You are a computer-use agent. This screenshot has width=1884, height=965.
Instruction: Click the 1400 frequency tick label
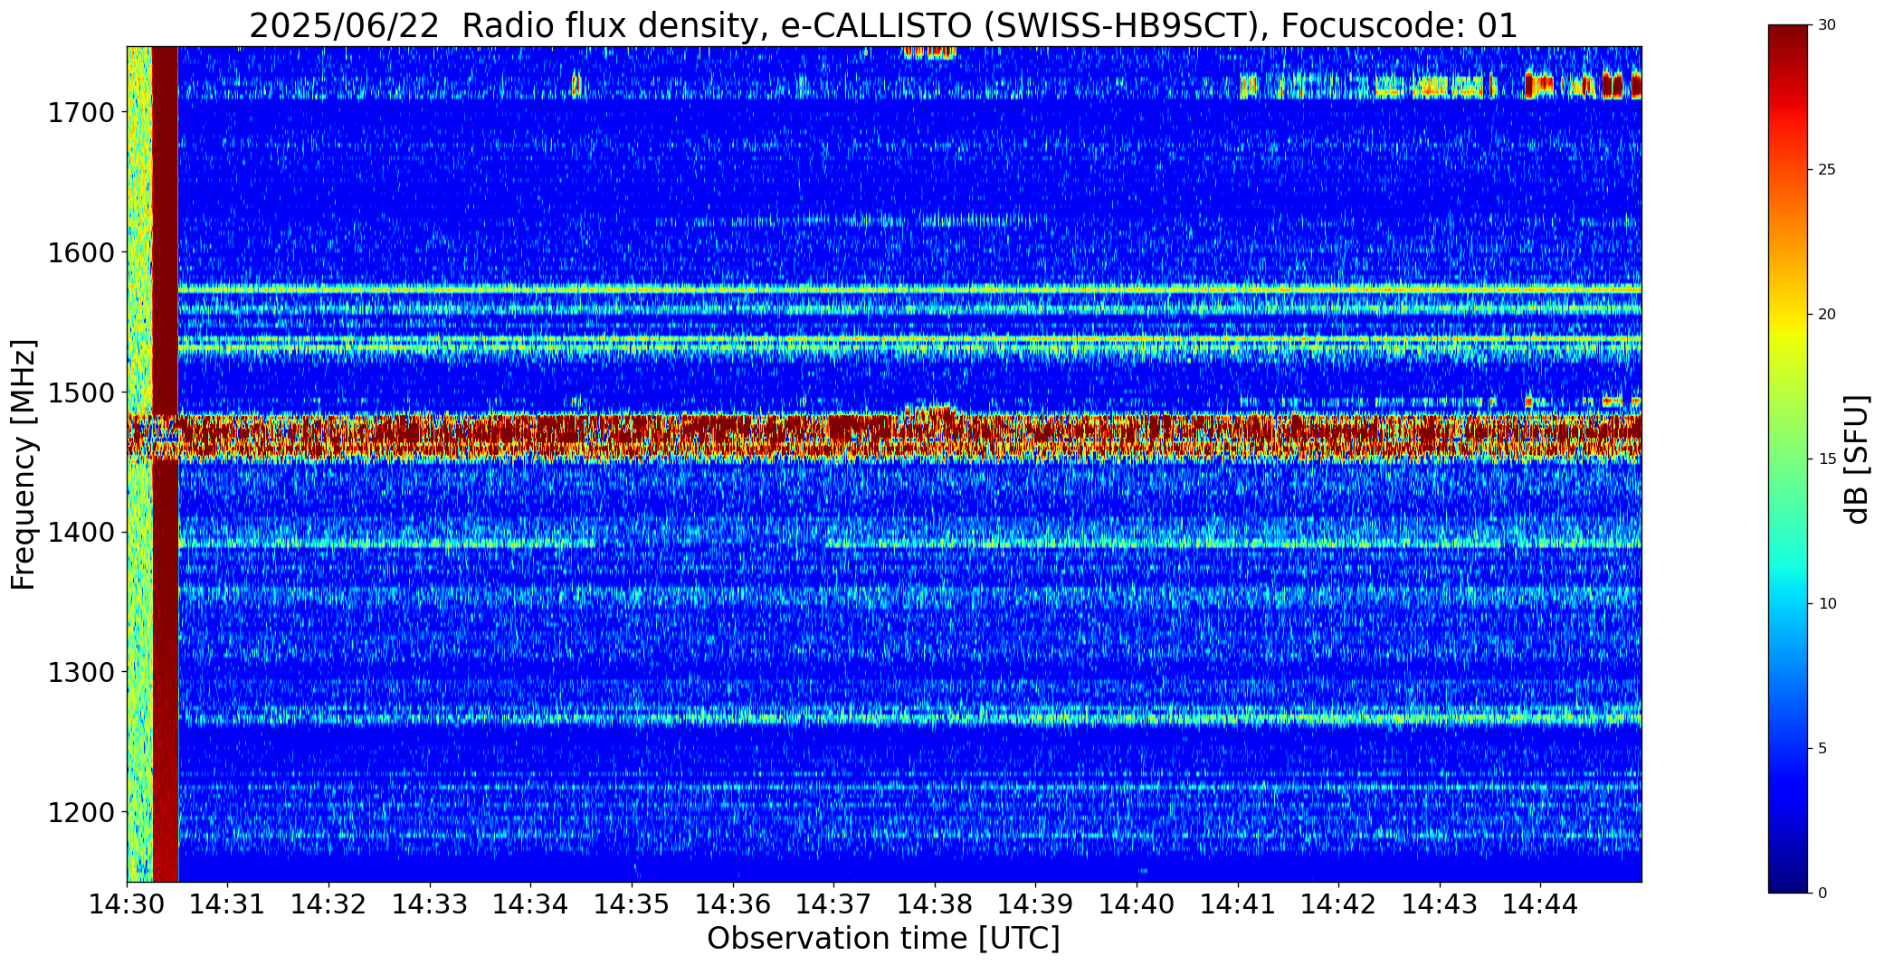tap(81, 533)
